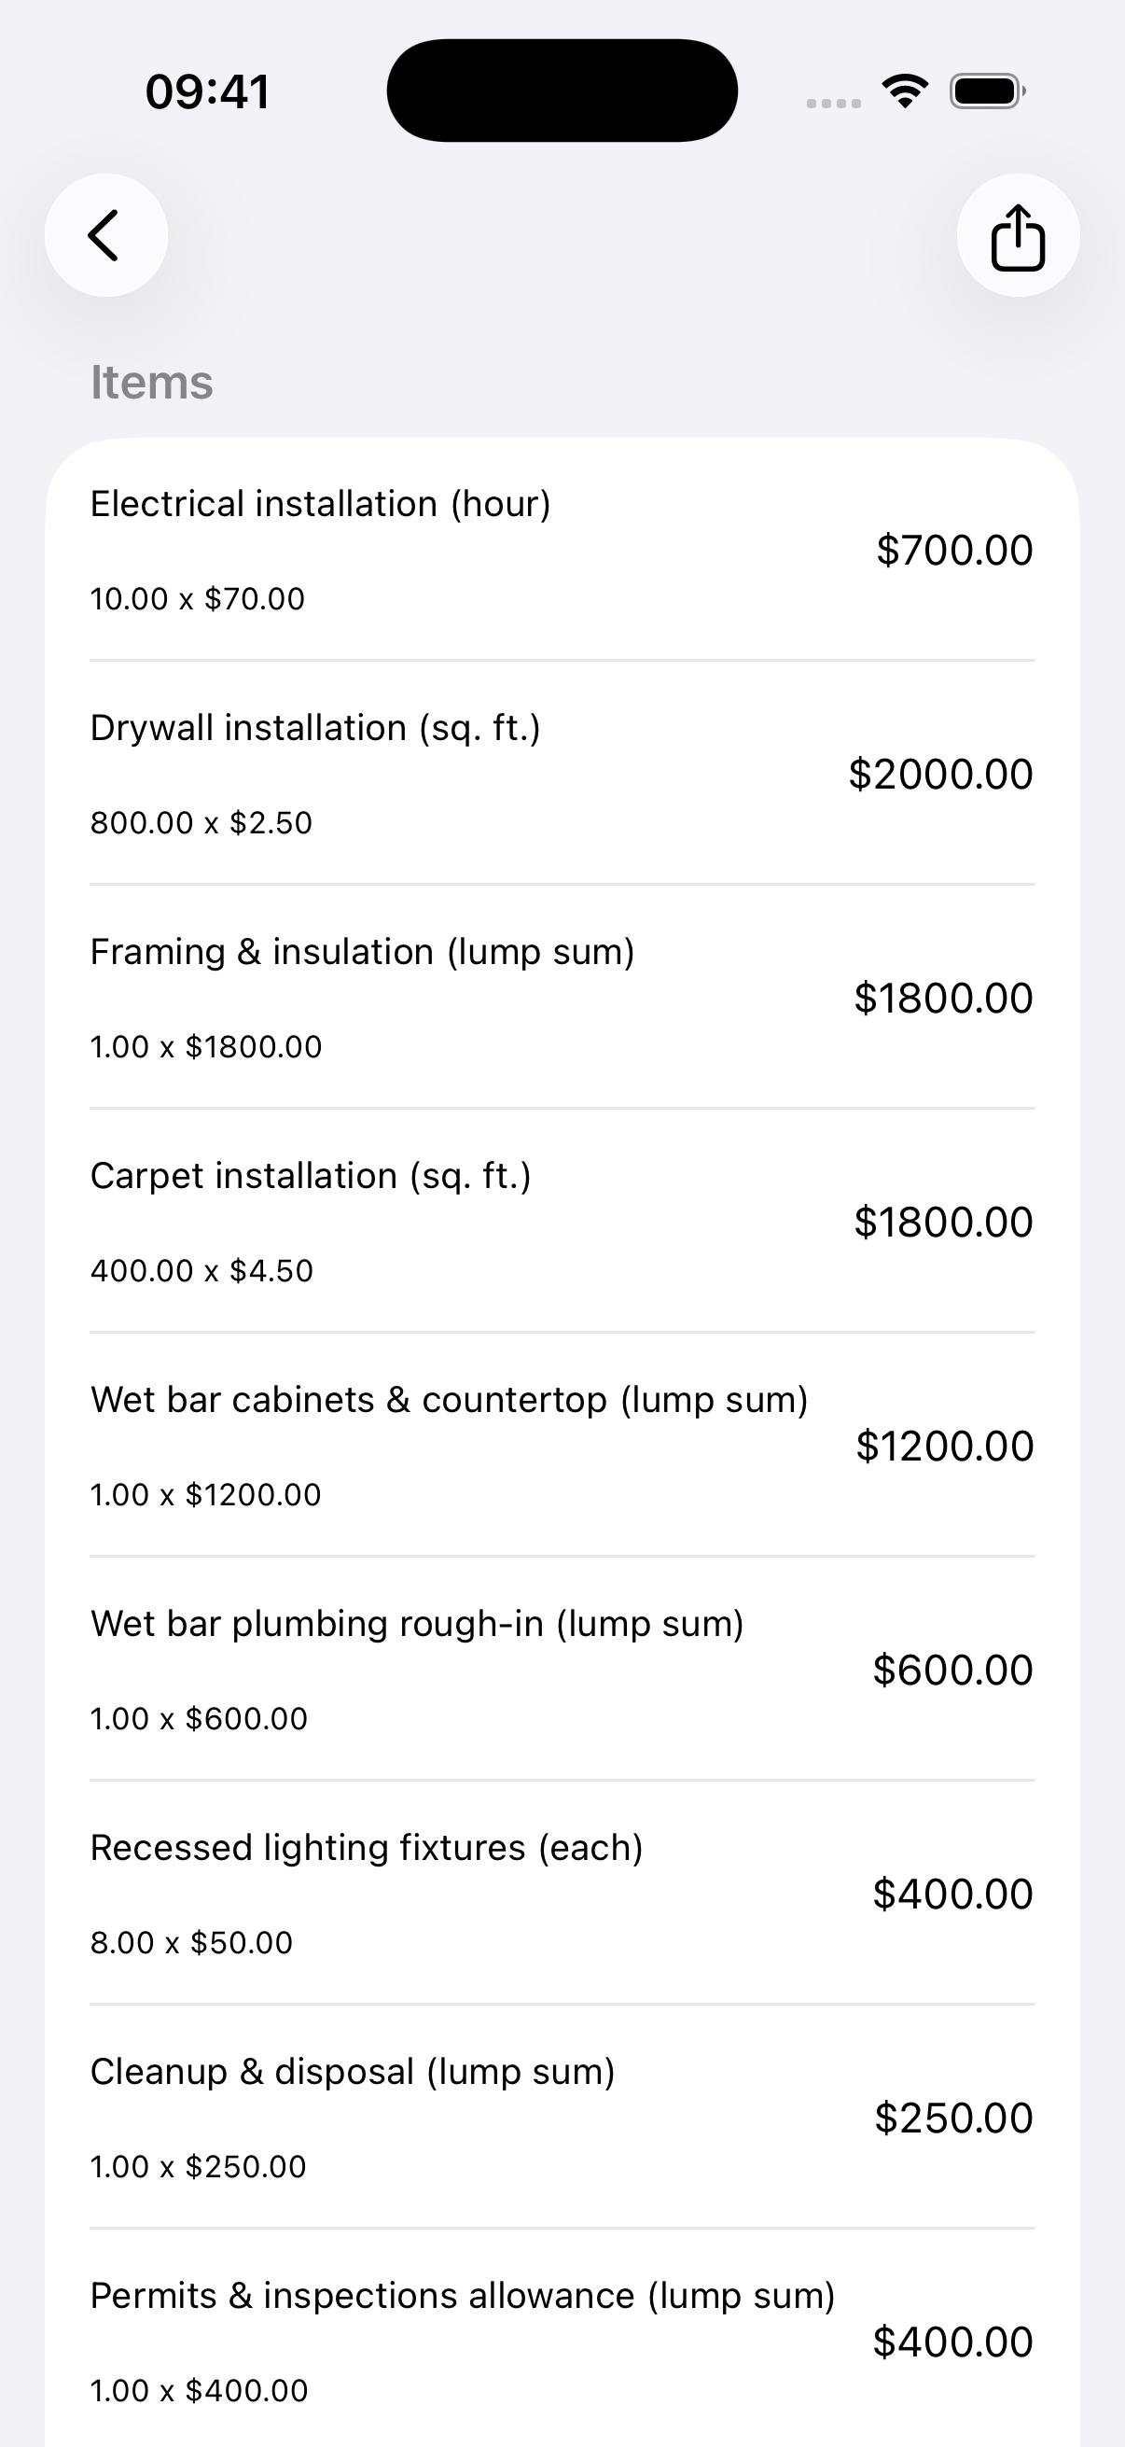This screenshot has width=1125, height=2447.
Task: Tap the cellular signal dots
Action: click(834, 103)
